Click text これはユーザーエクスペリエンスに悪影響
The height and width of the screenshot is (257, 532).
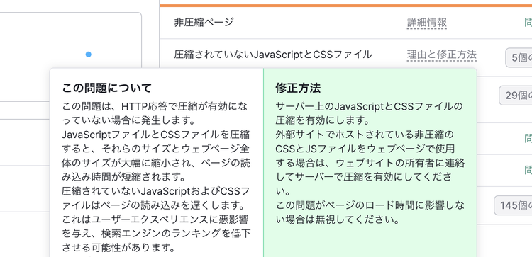(155, 219)
